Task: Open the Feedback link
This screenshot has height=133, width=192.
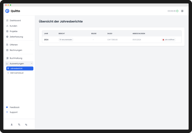Action: [15, 107]
